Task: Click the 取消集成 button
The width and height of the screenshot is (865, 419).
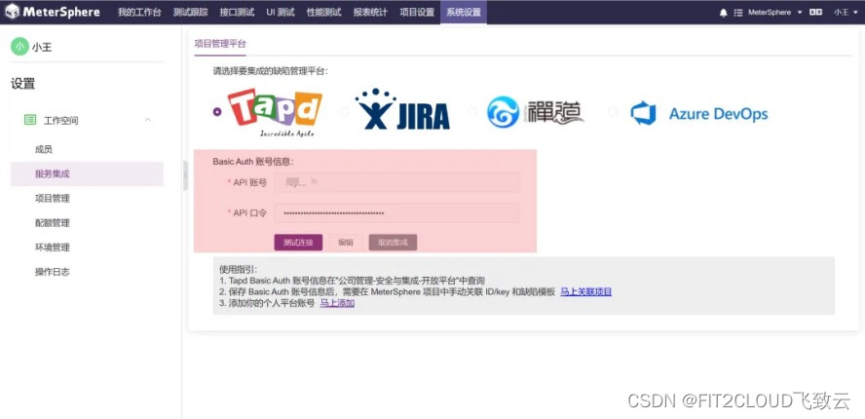Action: [x=393, y=243]
